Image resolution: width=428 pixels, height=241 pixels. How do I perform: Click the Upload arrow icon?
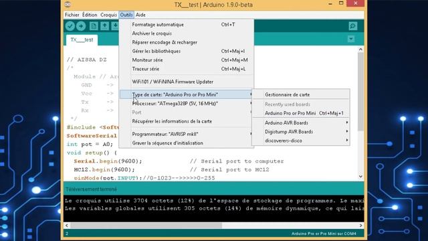coord(81,26)
